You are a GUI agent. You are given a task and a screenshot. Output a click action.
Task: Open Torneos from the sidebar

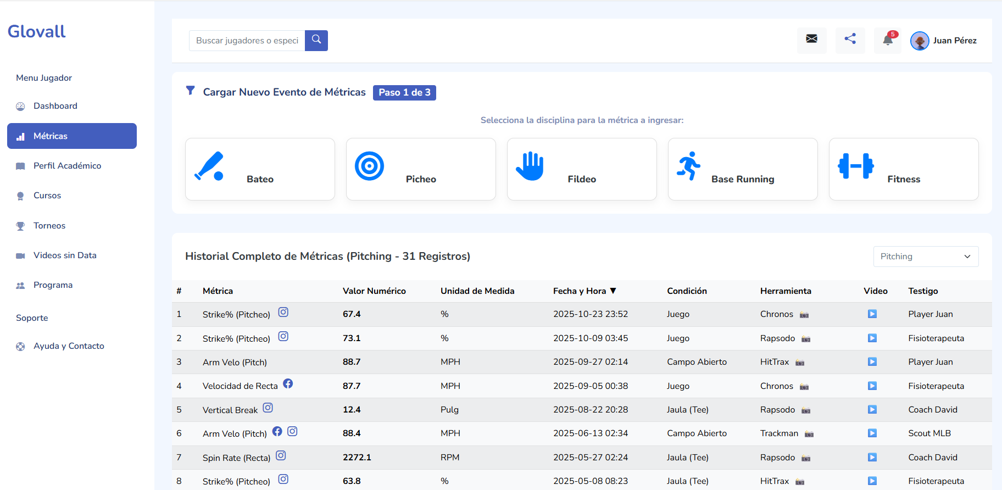(x=49, y=226)
